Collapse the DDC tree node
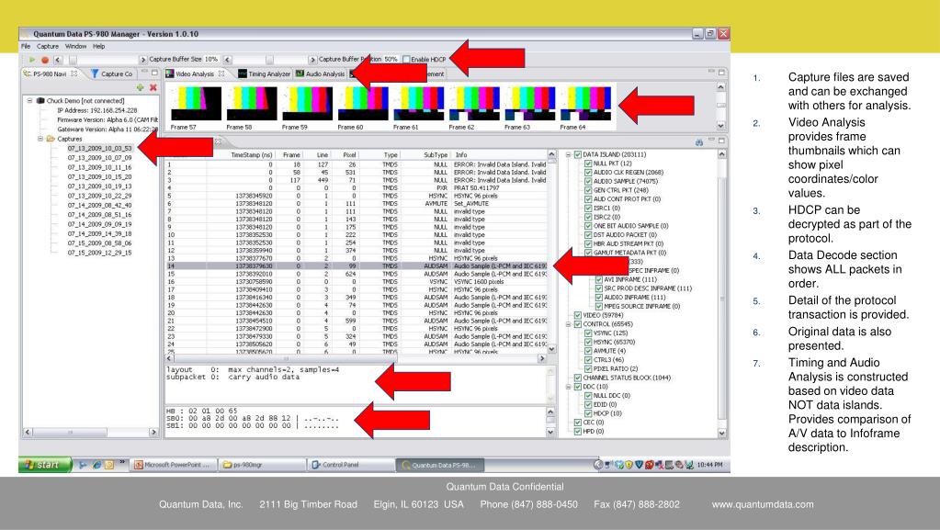 tap(568, 387)
